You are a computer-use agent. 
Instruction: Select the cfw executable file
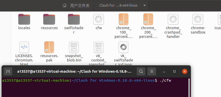click(99, 19)
